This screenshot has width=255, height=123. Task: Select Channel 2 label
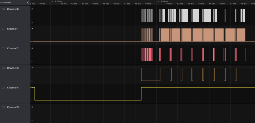13,48
